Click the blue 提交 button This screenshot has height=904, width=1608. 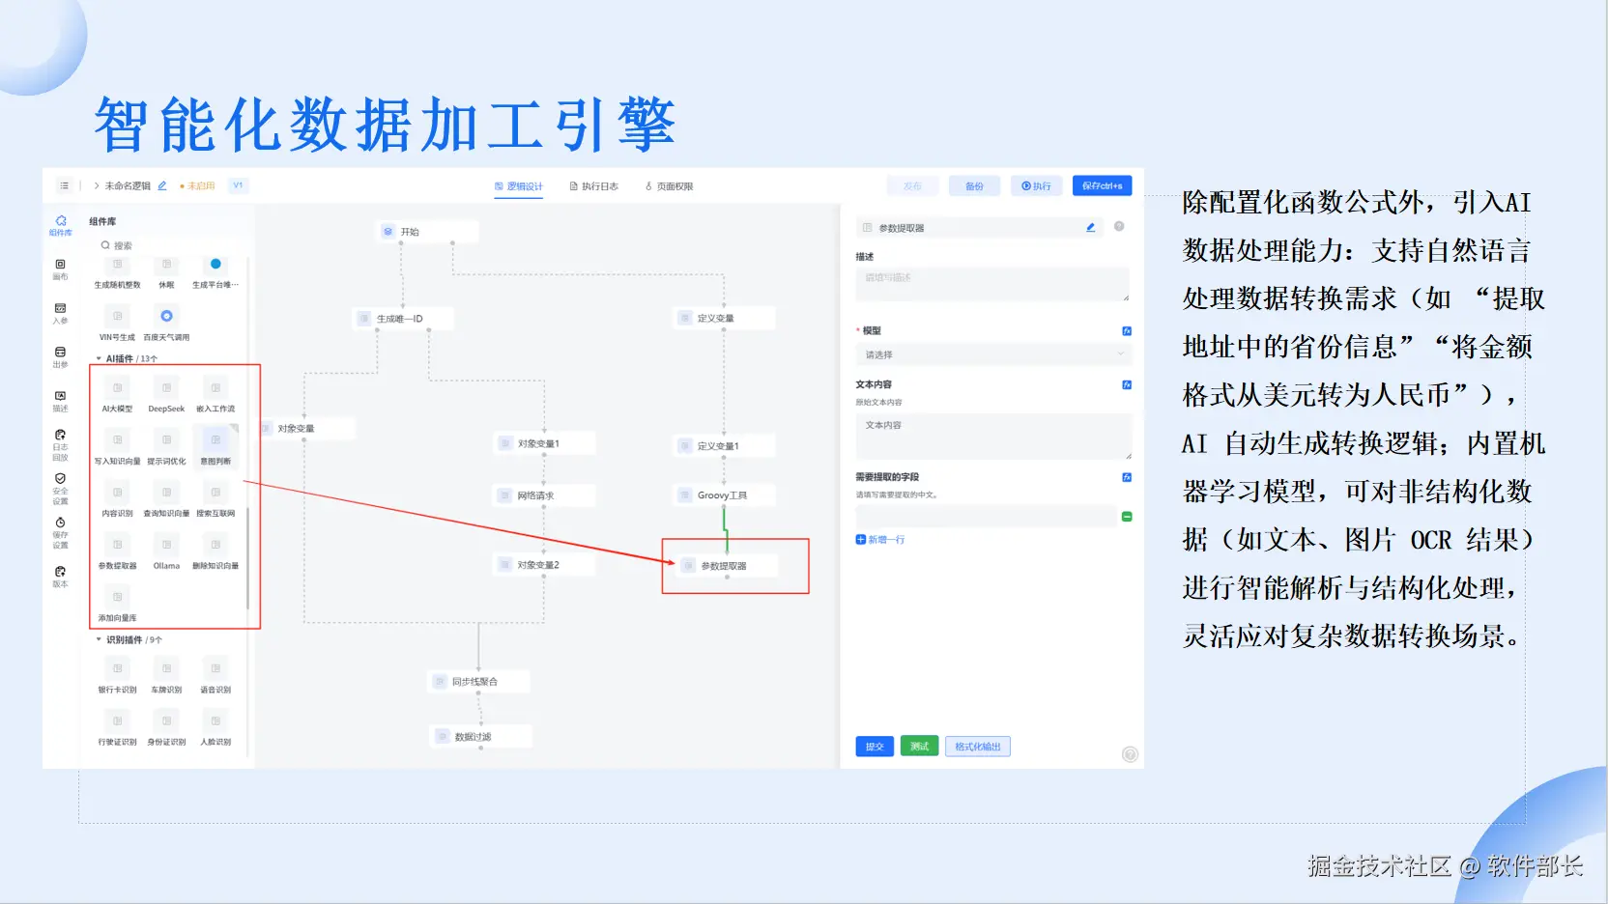(875, 747)
